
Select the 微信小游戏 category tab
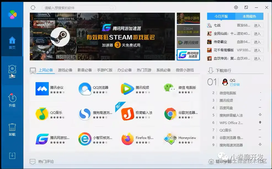(185, 70)
